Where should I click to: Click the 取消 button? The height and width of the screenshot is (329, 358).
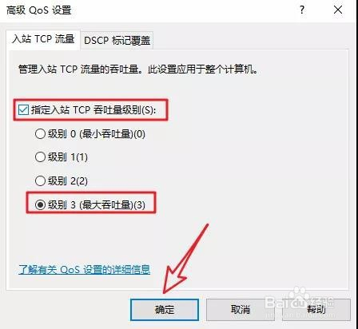[241, 310]
